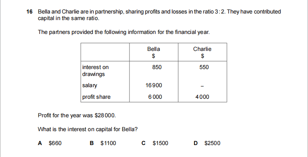Image resolution: width=308 pixels, height=157 pixels.
Task: Click the 'The partners provided the following information' sentence
Action: (124, 32)
